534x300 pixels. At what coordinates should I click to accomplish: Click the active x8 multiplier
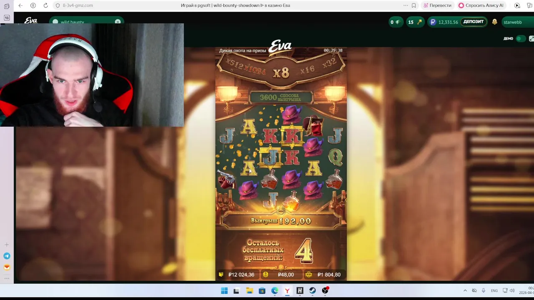point(281,73)
